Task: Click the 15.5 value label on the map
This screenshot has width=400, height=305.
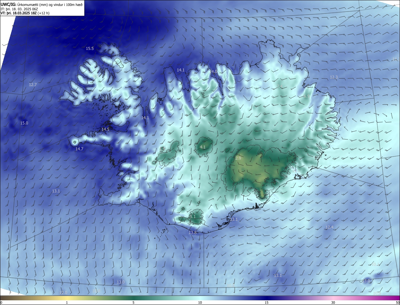Action: pyautogui.click(x=90, y=48)
